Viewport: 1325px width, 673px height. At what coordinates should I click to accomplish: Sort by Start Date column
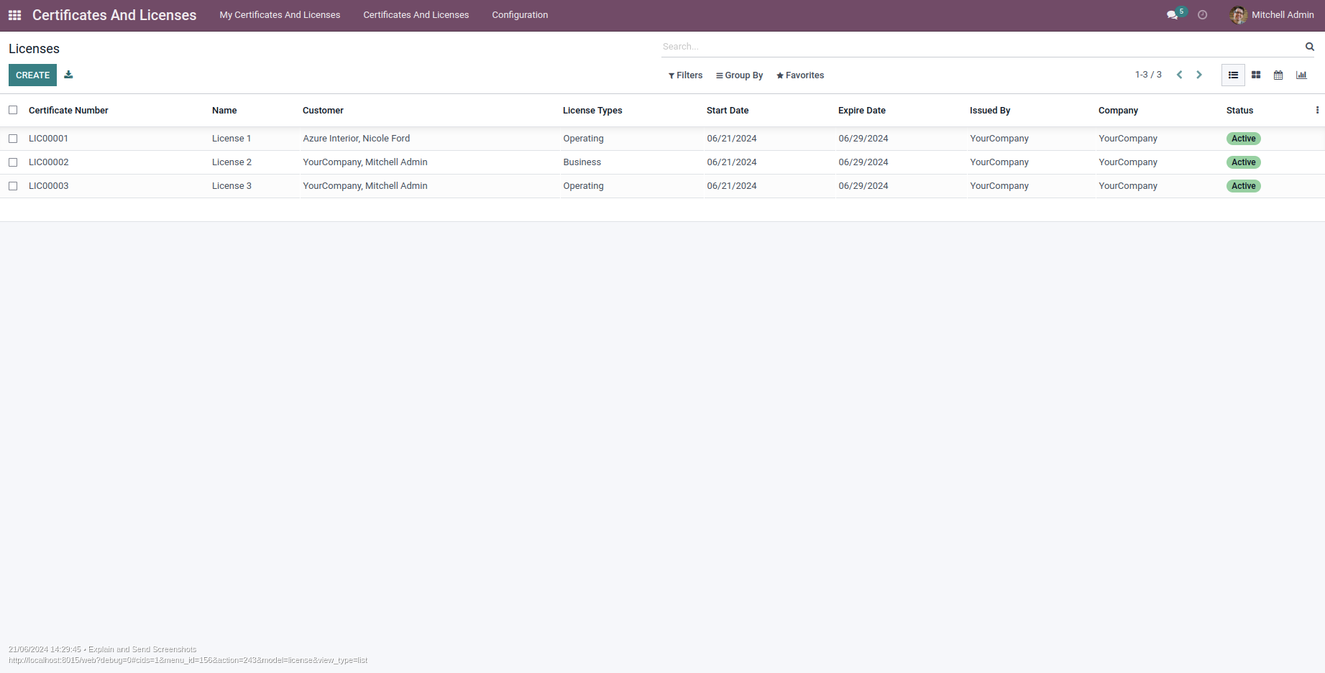[728, 111]
